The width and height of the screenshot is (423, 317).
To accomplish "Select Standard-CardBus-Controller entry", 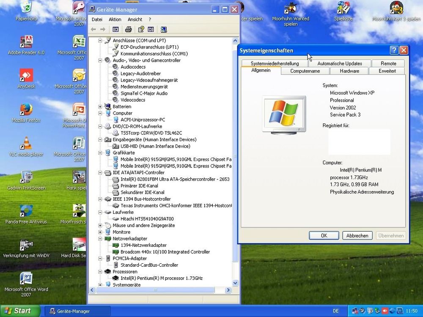I will [149, 265].
